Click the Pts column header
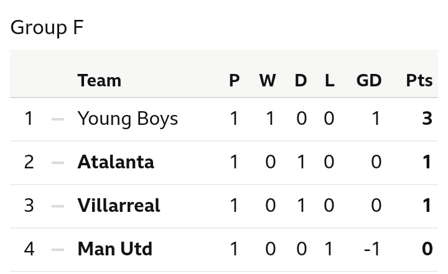 tap(419, 81)
